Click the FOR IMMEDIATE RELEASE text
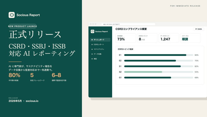Image resolution: width=207 pixels, height=117 pixels. pyautogui.click(x=185, y=6)
